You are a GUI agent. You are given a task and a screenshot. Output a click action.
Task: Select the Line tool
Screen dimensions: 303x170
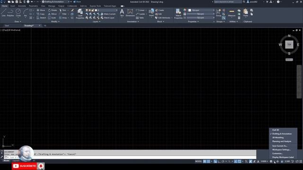(3, 13)
